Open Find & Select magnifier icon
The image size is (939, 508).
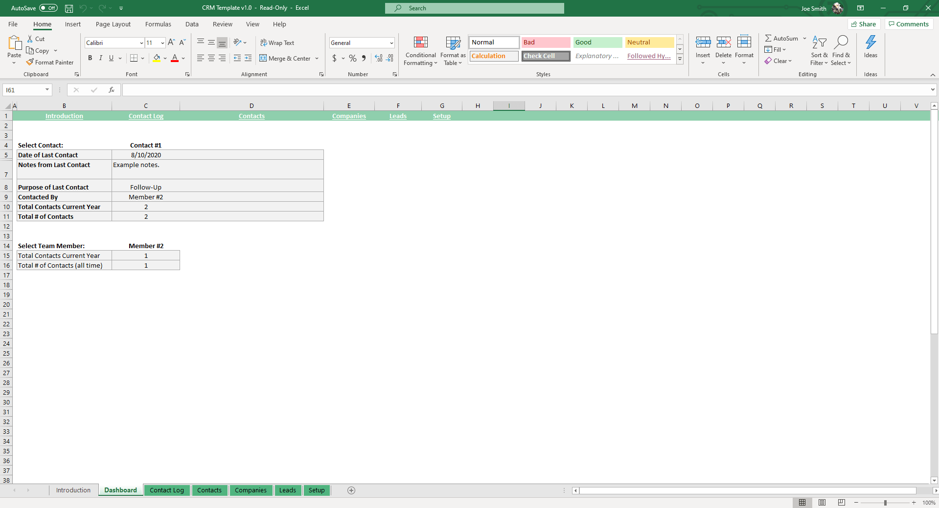coord(841,42)
